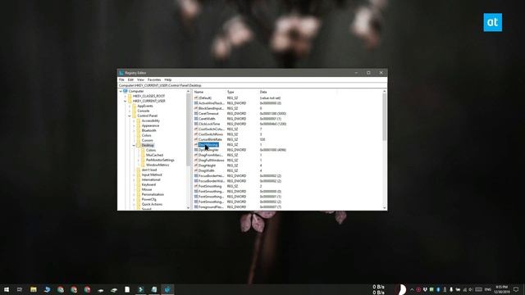Click the tree pane scroll up arrow
525x295 pixels.
188,91
